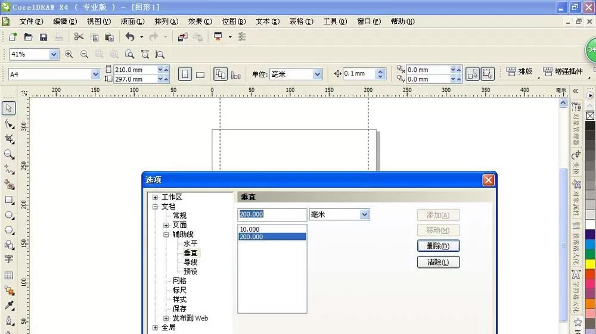Click the New document icon
The height and width of the screenshot is (334, 596).
[x=13, y=37]
